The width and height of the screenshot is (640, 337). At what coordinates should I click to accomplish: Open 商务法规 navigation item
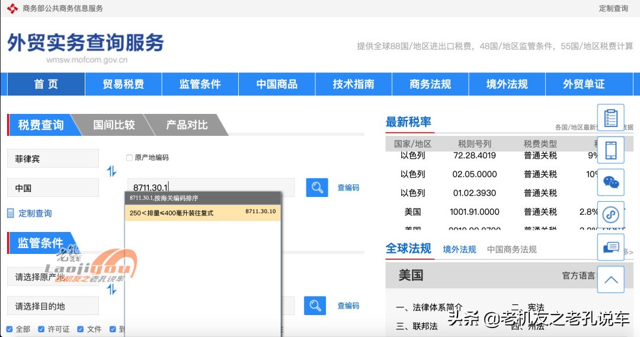tap(430, 84)
